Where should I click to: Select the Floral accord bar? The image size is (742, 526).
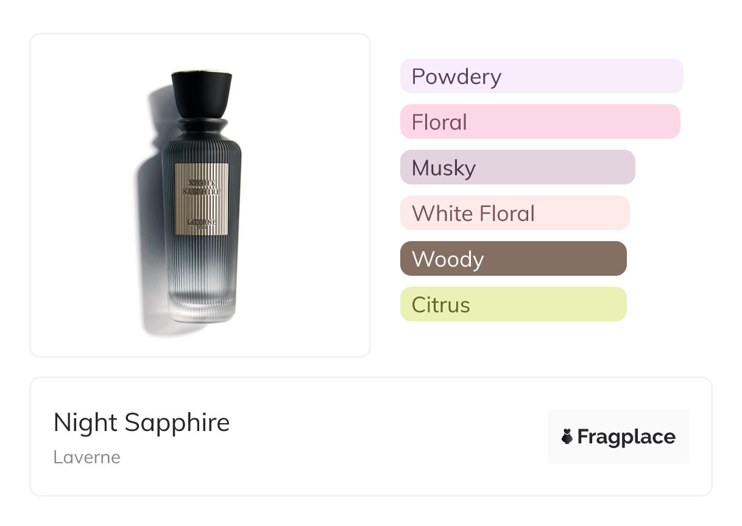click(540, 122)
